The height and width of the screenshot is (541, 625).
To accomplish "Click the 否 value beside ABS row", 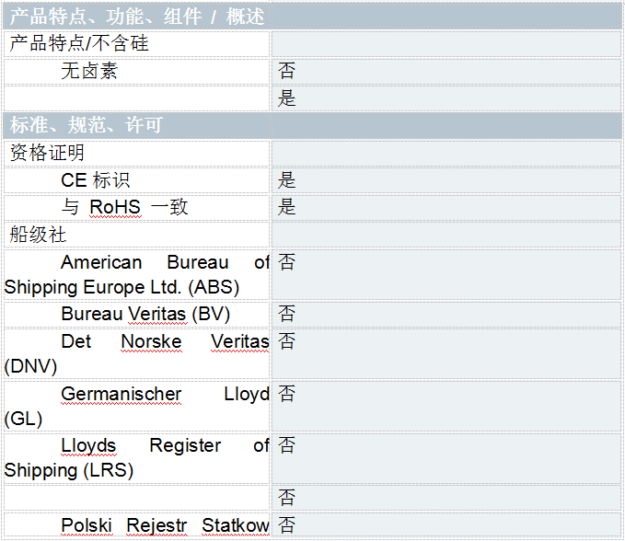I will tap(286, 262).
